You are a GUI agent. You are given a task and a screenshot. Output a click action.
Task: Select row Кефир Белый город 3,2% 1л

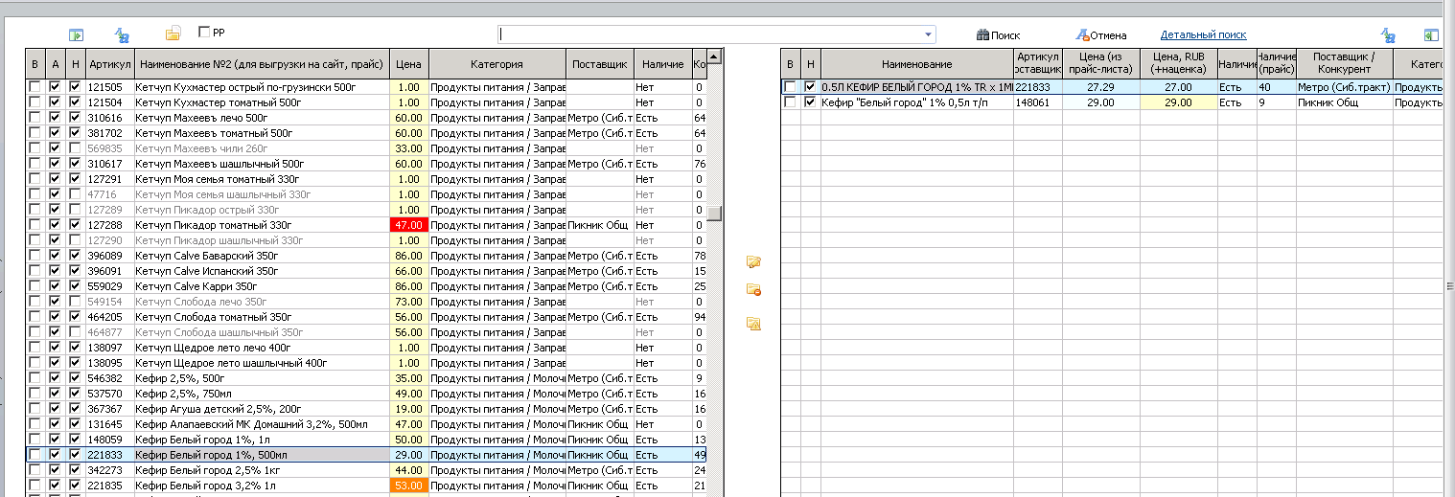(x=366, y=486)
